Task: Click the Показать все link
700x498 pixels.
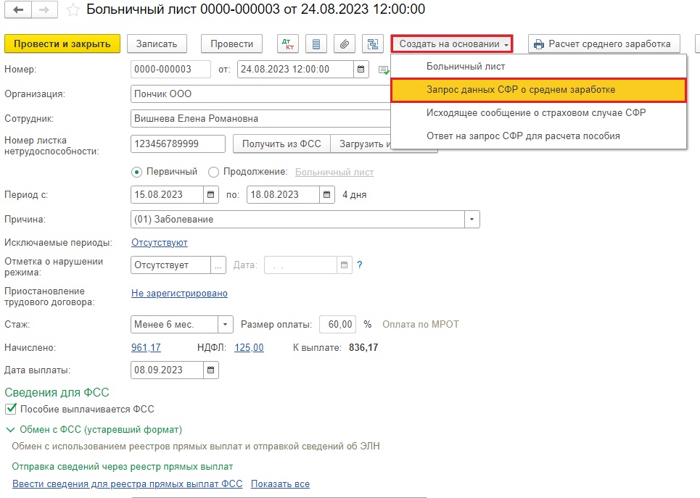Action: (280, 484)
